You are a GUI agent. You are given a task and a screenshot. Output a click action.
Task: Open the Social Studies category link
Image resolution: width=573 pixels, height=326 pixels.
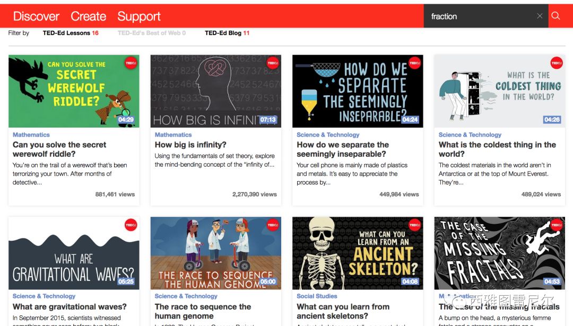click(x=317, y=296)
